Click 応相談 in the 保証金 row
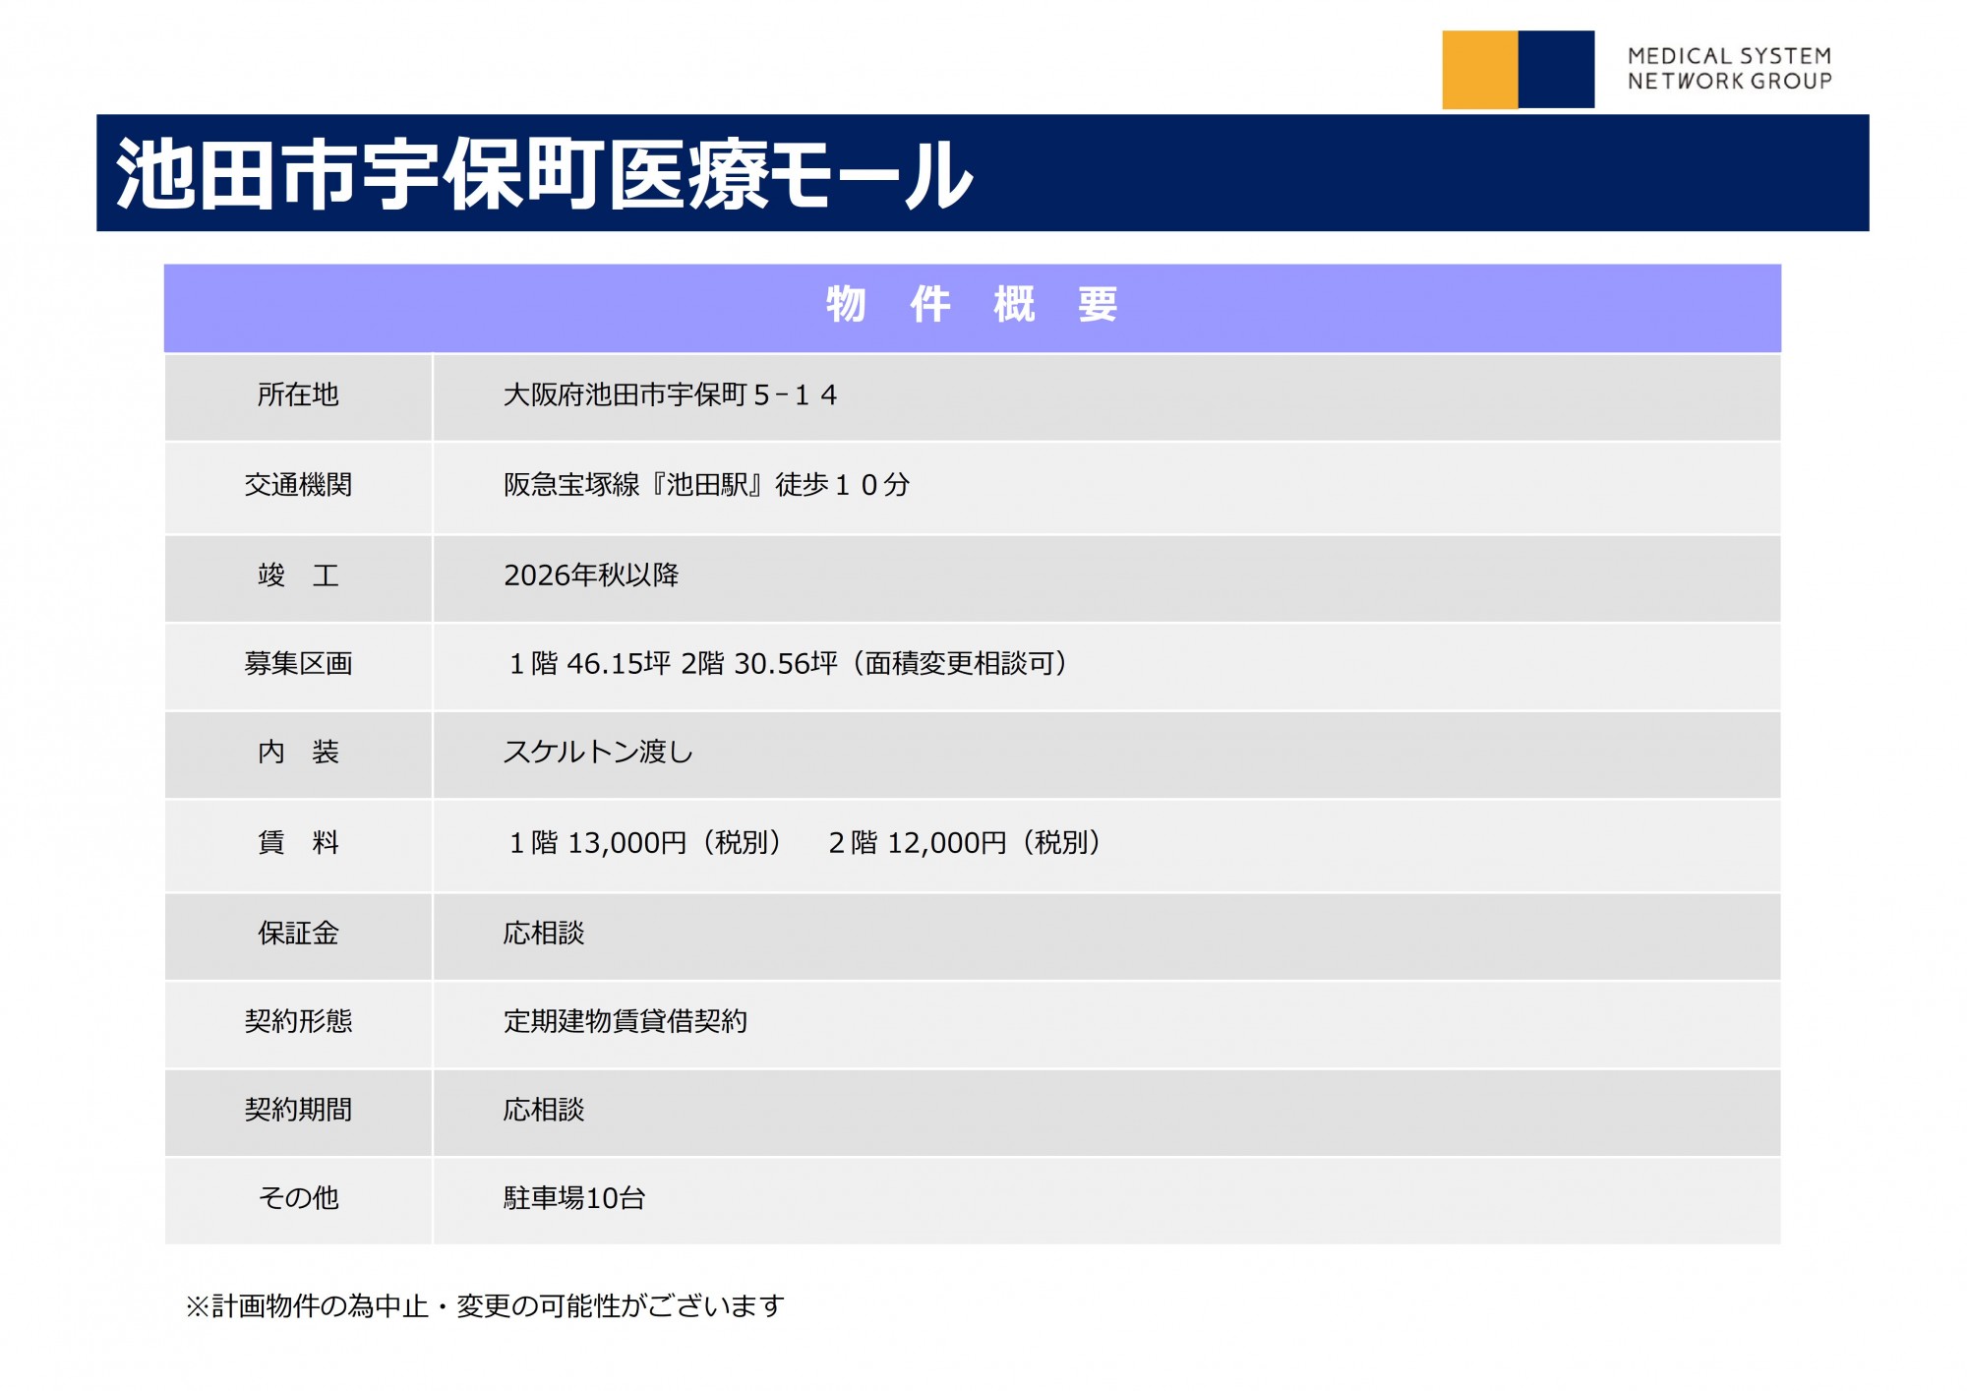The width and height of the screenshot is (1967, 1391). click(544, 934)
